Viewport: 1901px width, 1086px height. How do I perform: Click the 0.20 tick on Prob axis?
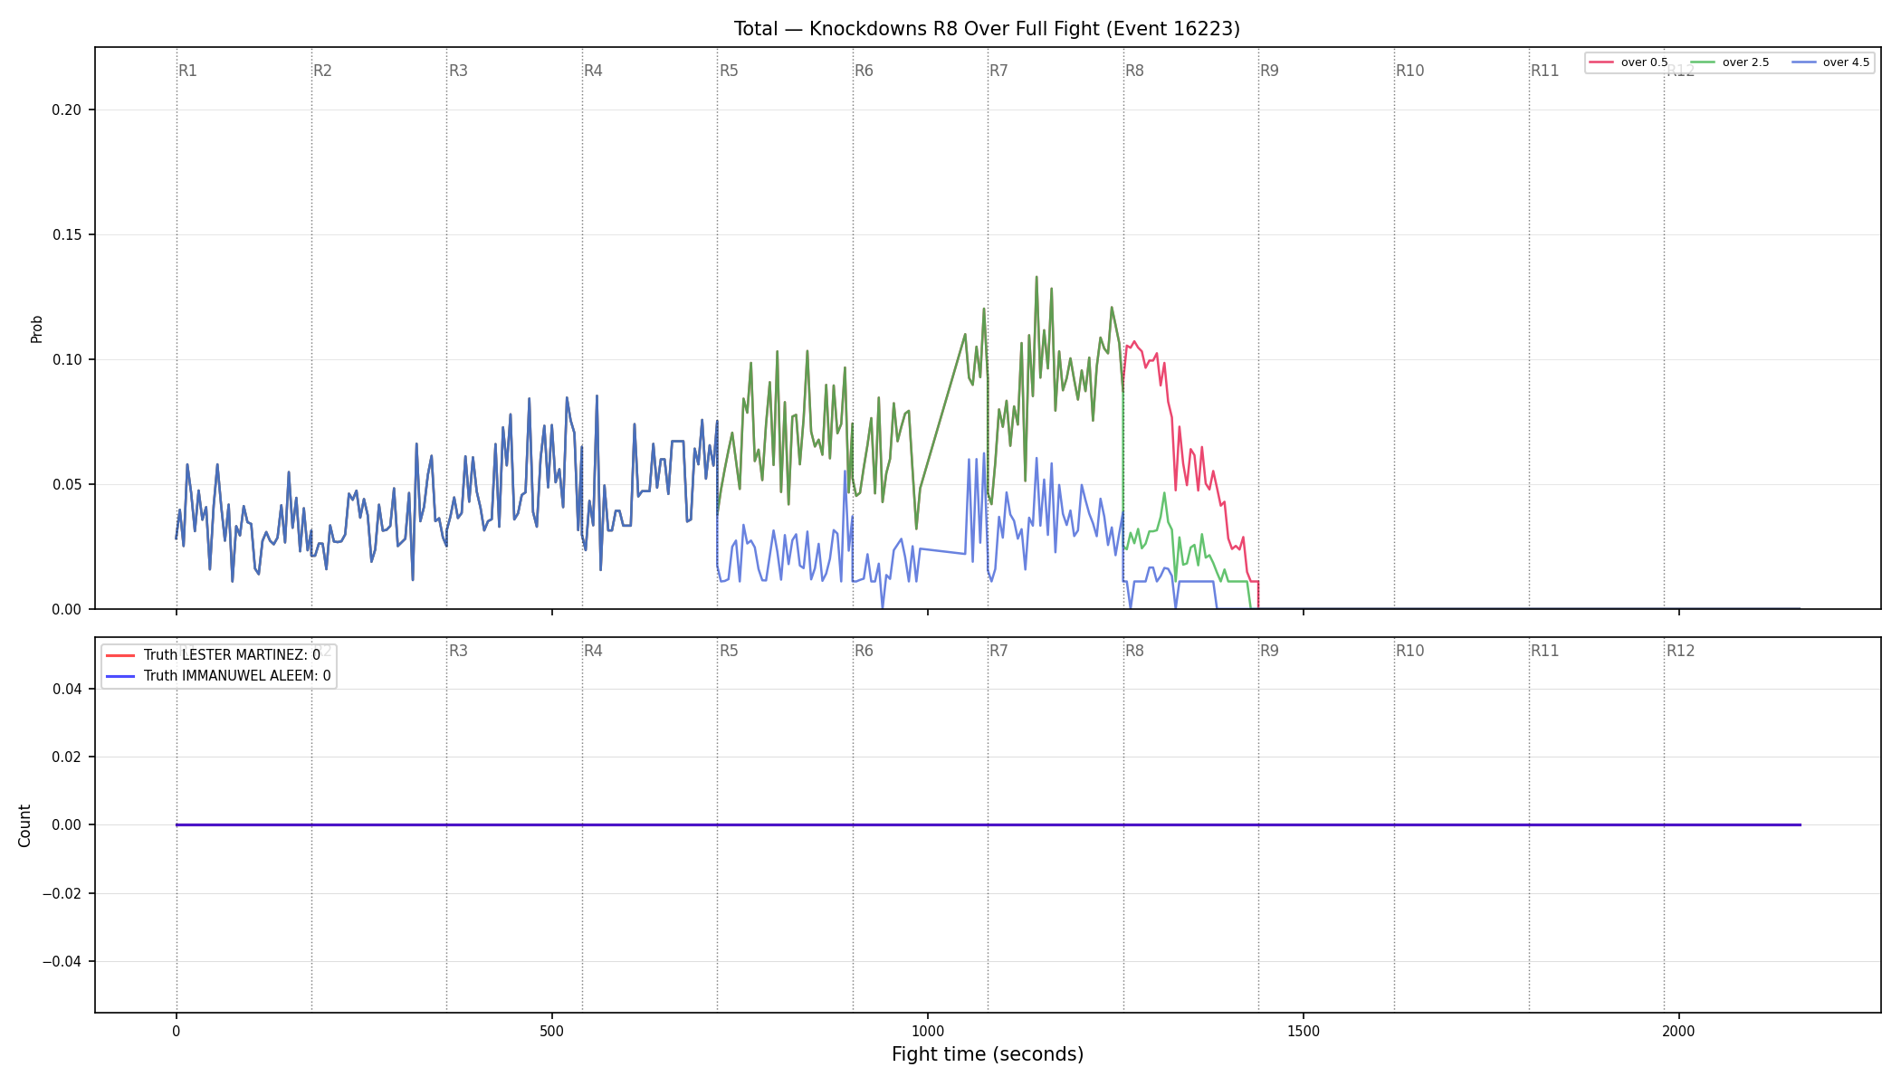[x=67, y=110]
